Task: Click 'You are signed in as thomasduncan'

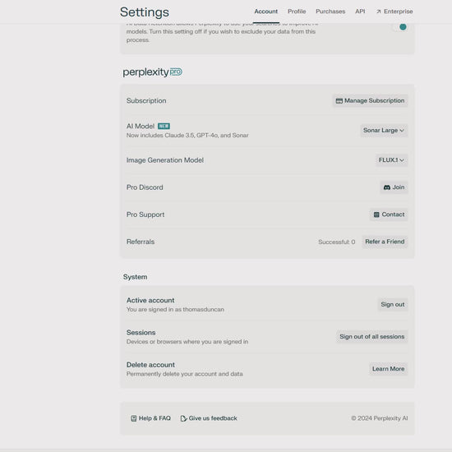Action: (x=175, y=309)
